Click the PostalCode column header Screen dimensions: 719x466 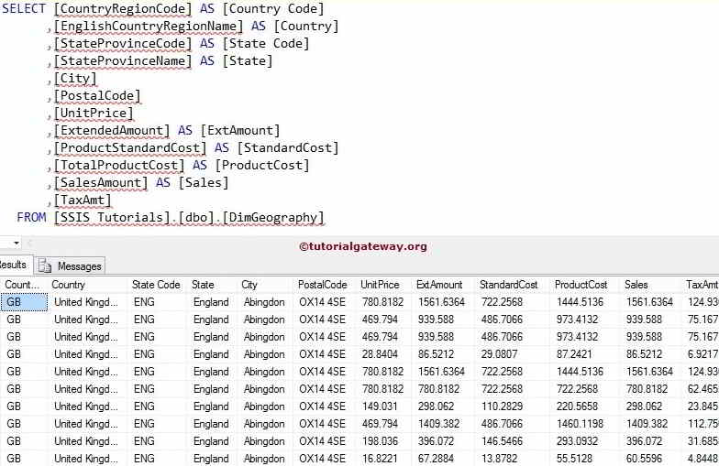[323, 285]
